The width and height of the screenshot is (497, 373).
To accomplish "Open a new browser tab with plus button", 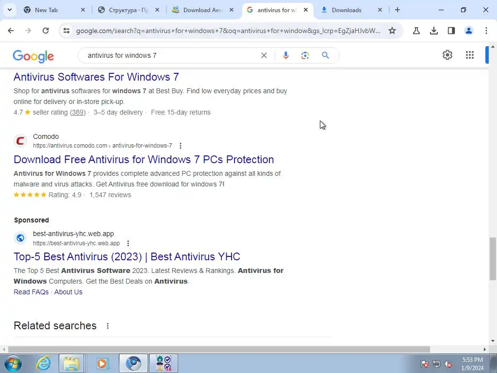I will 398,10.
